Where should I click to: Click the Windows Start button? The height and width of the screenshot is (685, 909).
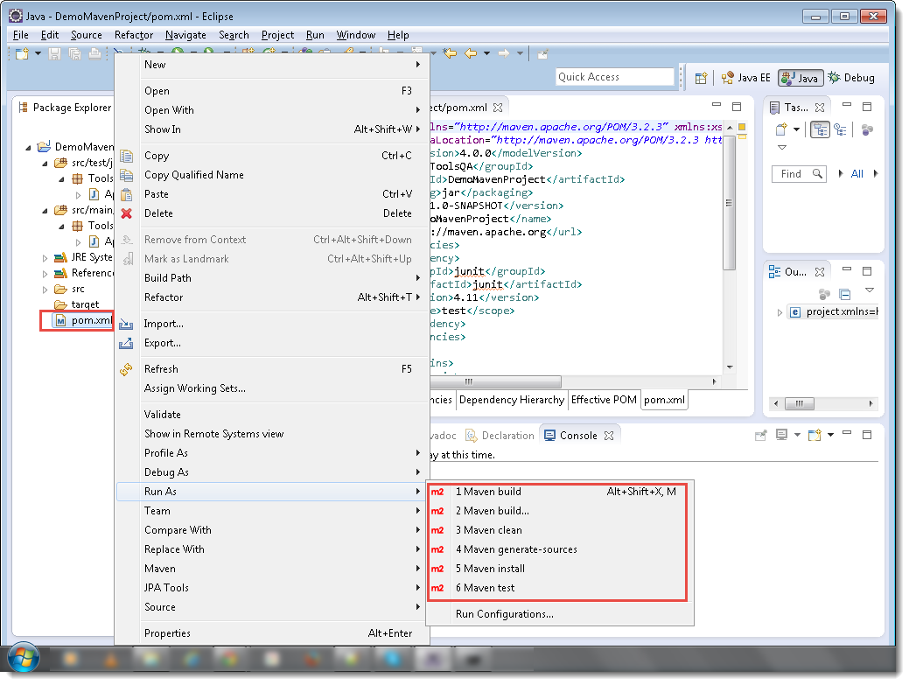coord(23,659)
